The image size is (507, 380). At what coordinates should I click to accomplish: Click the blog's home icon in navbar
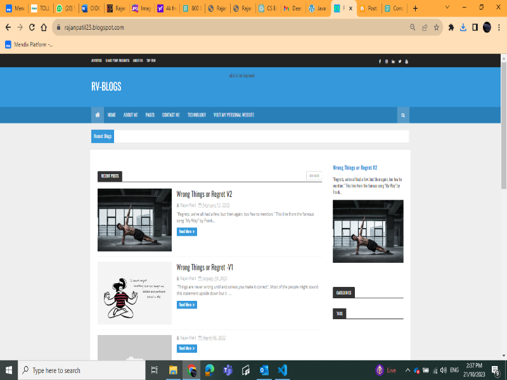(98, 115)
